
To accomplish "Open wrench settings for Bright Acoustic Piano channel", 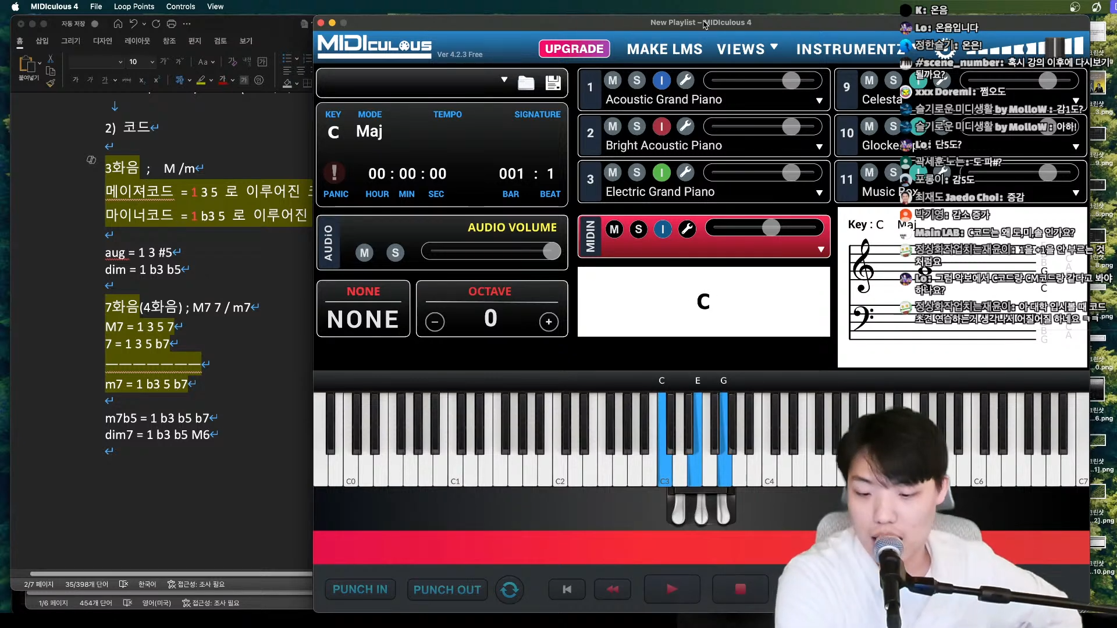I will (686, 126).
